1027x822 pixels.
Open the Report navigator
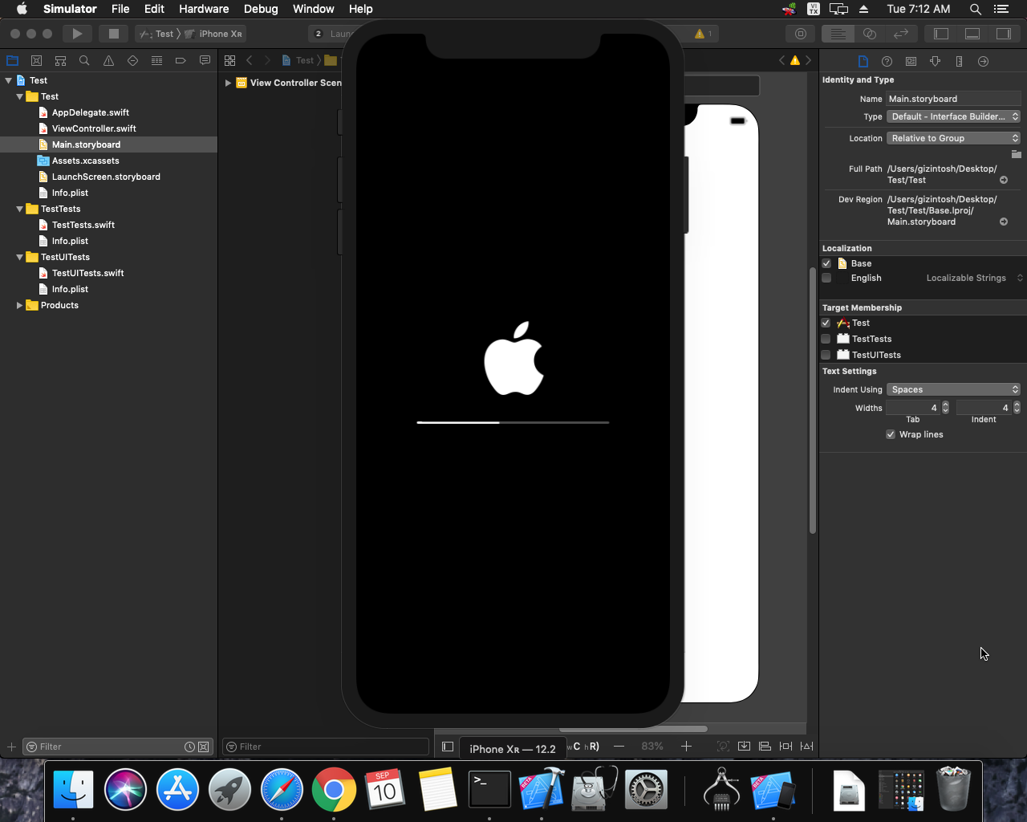coord(205,61)
